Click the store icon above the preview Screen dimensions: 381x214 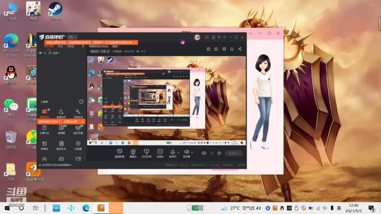coord(224,49)
